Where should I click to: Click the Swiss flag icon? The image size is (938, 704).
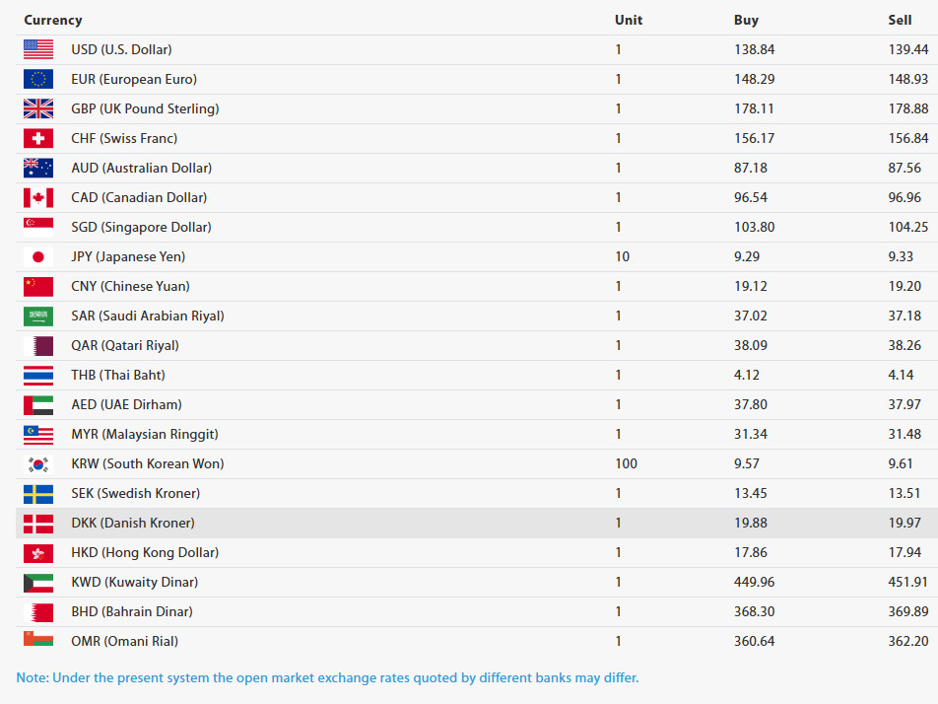tap(38, 138)
